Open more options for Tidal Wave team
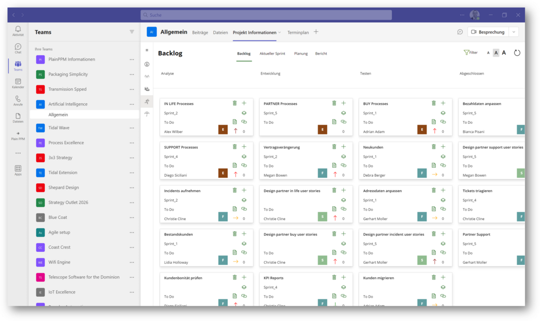The height and width of the screenshot is (321, 540). click(x=132, y=128)
